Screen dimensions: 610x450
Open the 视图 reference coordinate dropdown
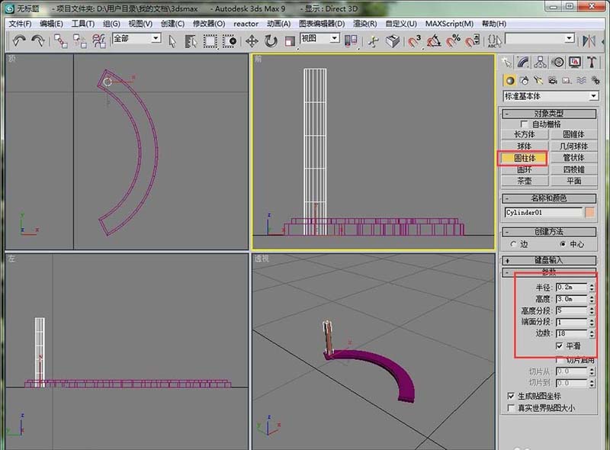(335, 38)
